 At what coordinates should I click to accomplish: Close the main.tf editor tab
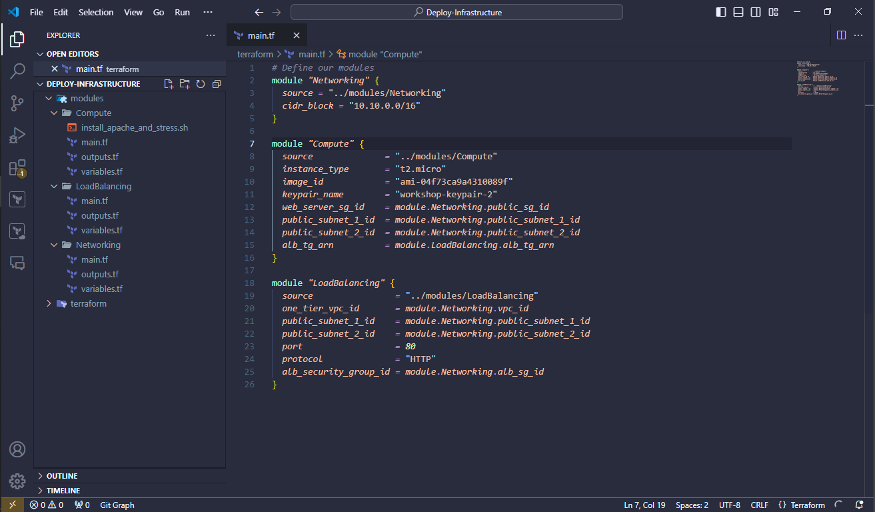(x=297, y=35)
